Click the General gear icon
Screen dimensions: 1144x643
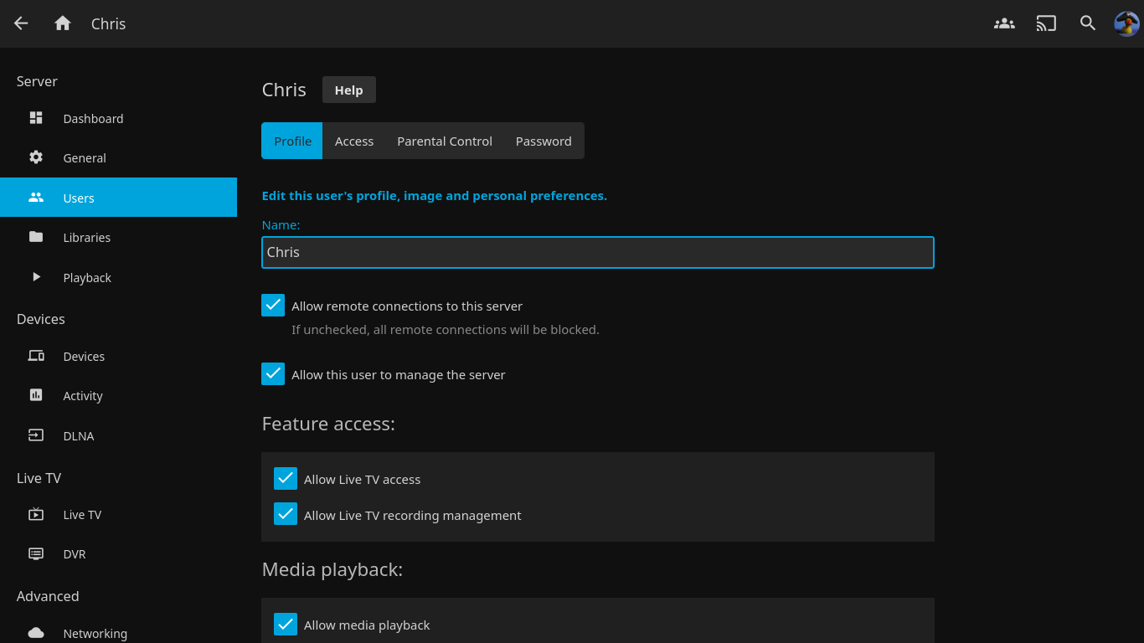pos(36,157)
